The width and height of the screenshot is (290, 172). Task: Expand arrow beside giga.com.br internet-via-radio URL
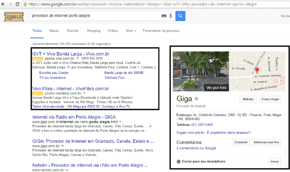click(120, 122)
